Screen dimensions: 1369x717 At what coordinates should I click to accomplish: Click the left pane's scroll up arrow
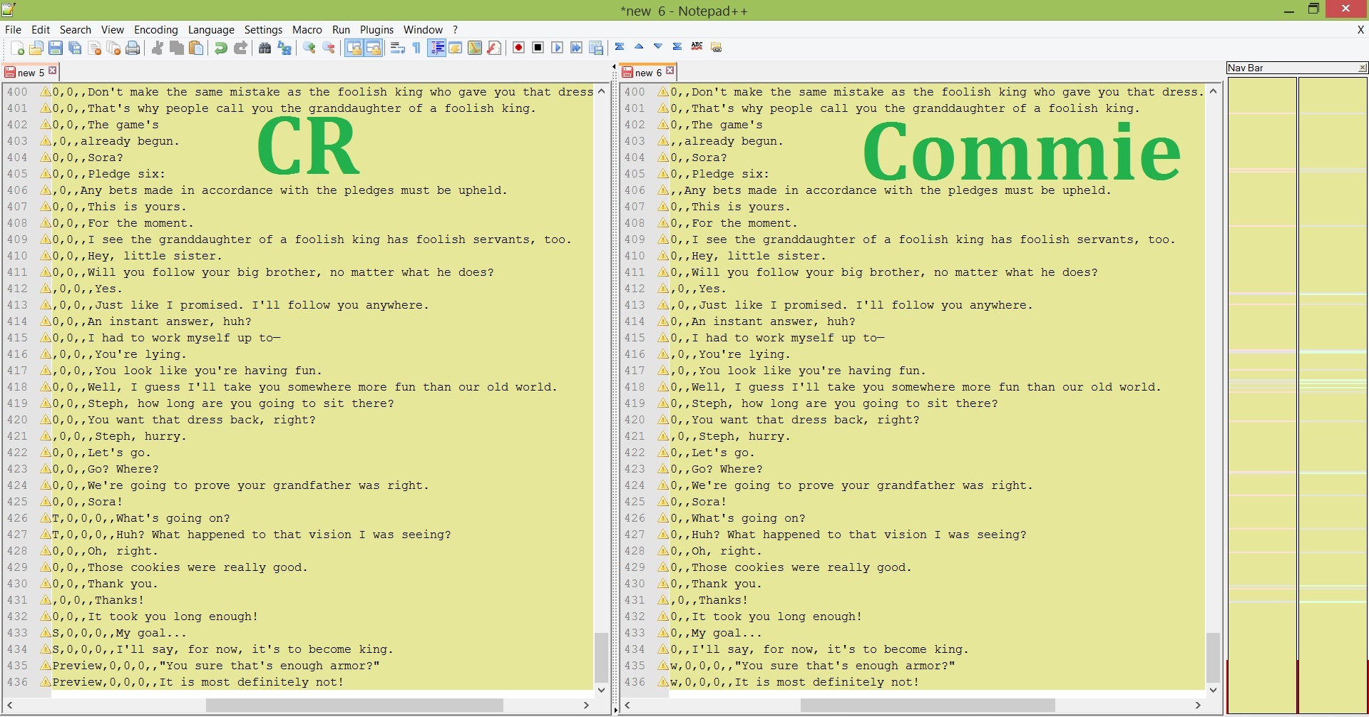602,91
